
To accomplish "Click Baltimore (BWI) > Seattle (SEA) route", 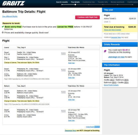I will click(116, 82).
